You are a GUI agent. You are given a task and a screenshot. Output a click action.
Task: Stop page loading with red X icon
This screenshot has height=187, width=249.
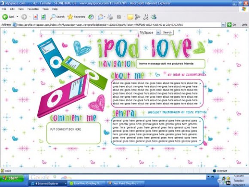pyautogui.click(x=36, y=17)
